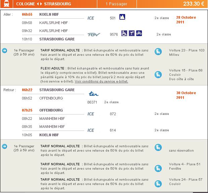208x193 pixels.
Task: Click the return date 30 Octobre 2011
Action: point(186,95)
